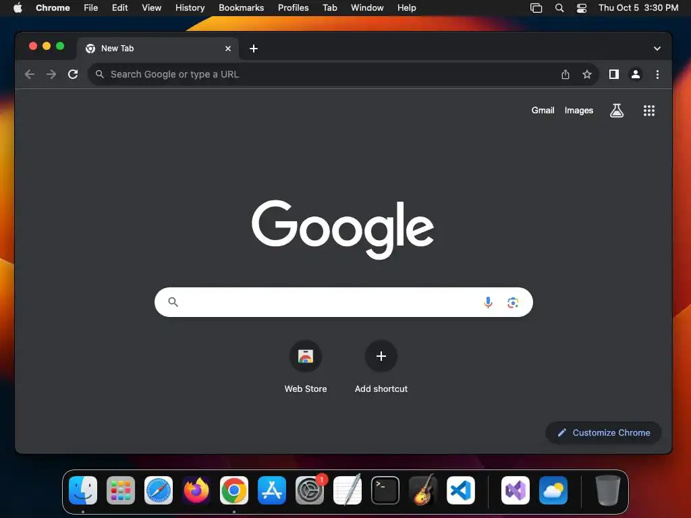Open the Chrome application menu
691x518 pixels.
tap(53, 7)
